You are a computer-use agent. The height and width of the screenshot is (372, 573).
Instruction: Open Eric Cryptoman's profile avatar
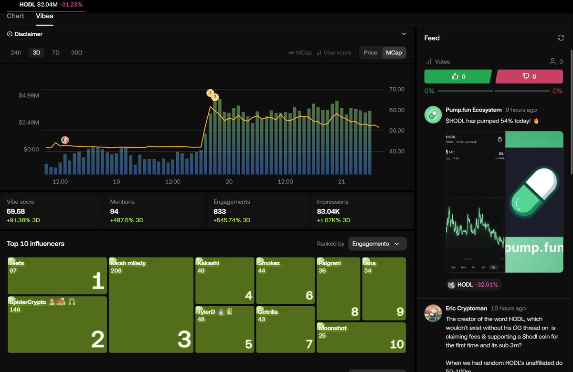(433, 313)
